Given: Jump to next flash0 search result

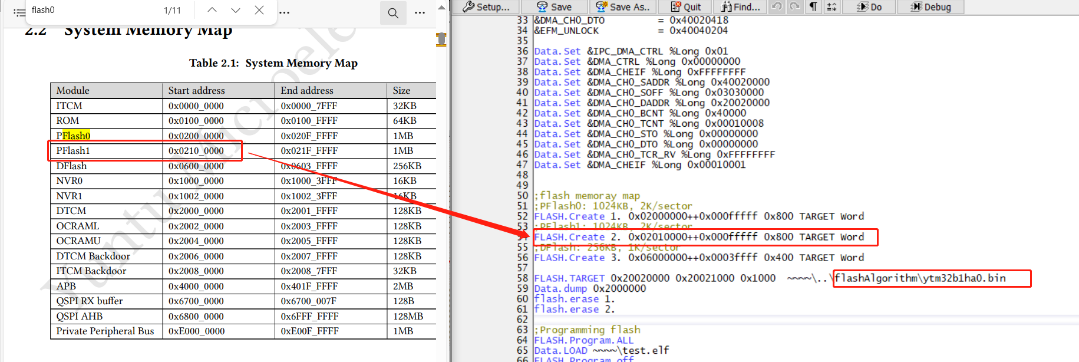Looking at the screenshot, I should pyautogui.click(x=236, y=10).
